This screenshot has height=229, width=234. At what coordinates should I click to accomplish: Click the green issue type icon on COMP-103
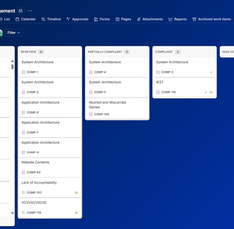tap(23, 192)
